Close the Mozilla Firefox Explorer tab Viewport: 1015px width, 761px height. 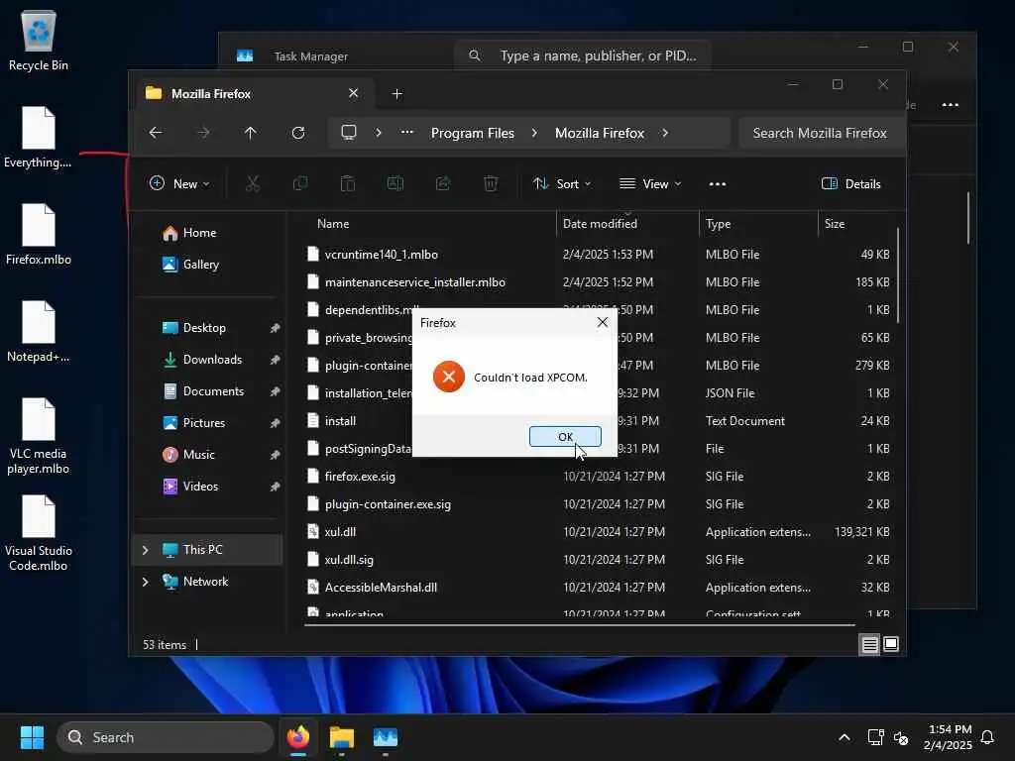tap(354, 93)
